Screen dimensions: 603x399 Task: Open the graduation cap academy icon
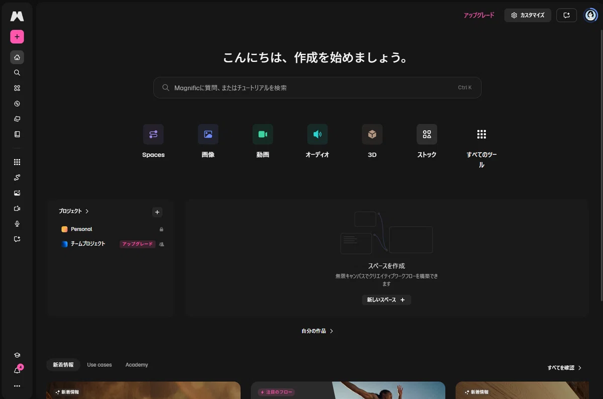coord(17,355)
